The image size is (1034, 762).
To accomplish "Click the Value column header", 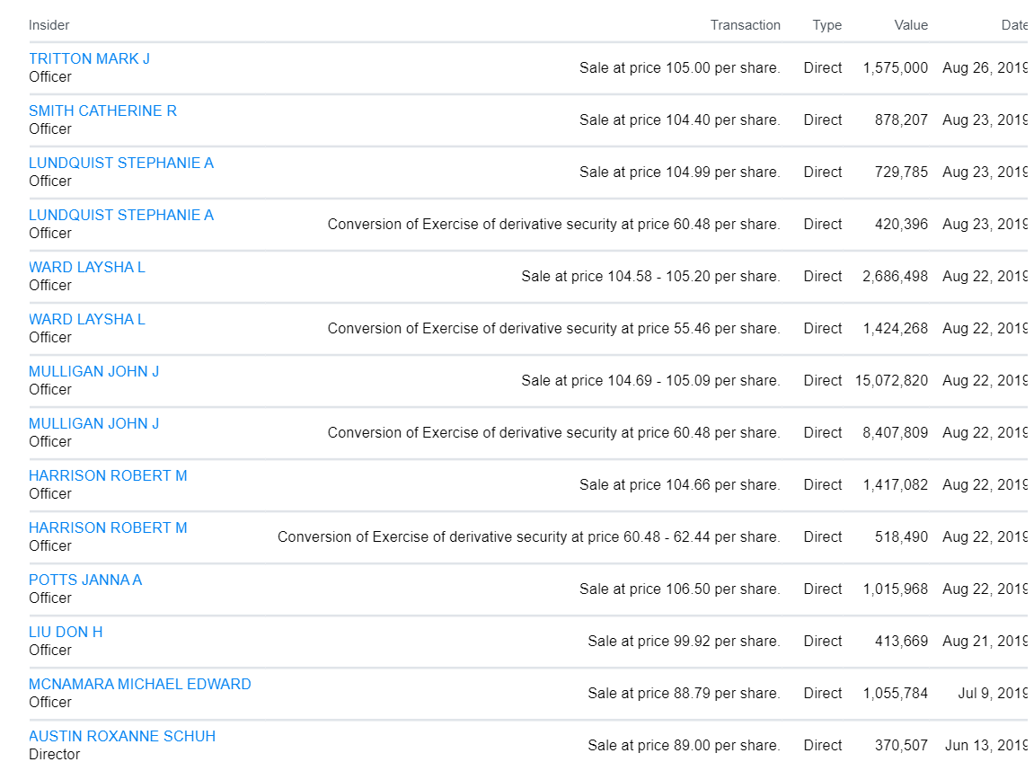I will click(911, 25).
